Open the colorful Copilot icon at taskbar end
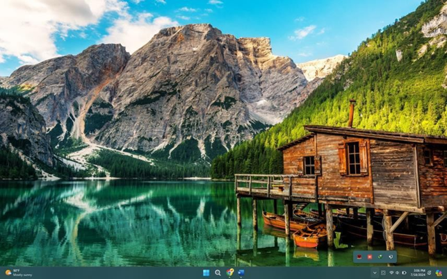Viewport: 447px width, 279px height. (439, 273)
